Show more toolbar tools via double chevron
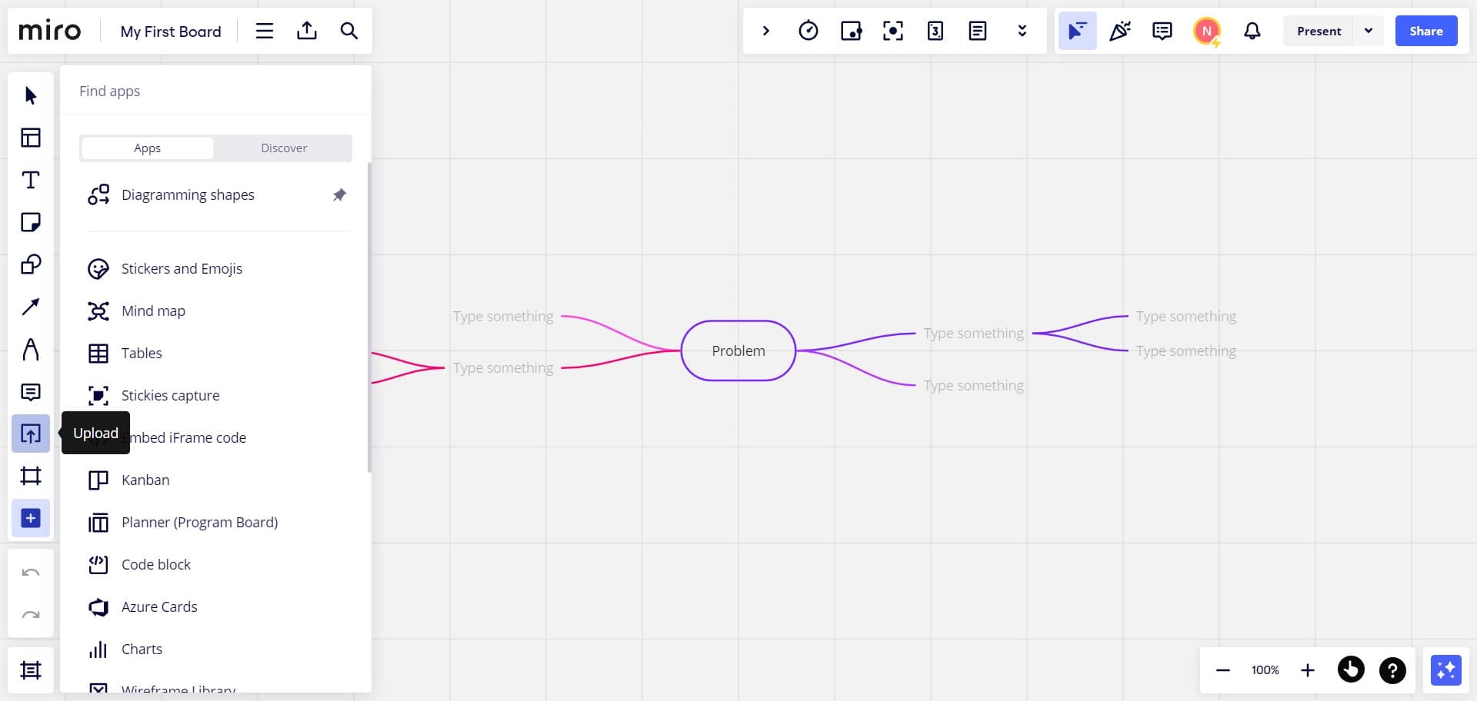 [x=1022, y=31]
